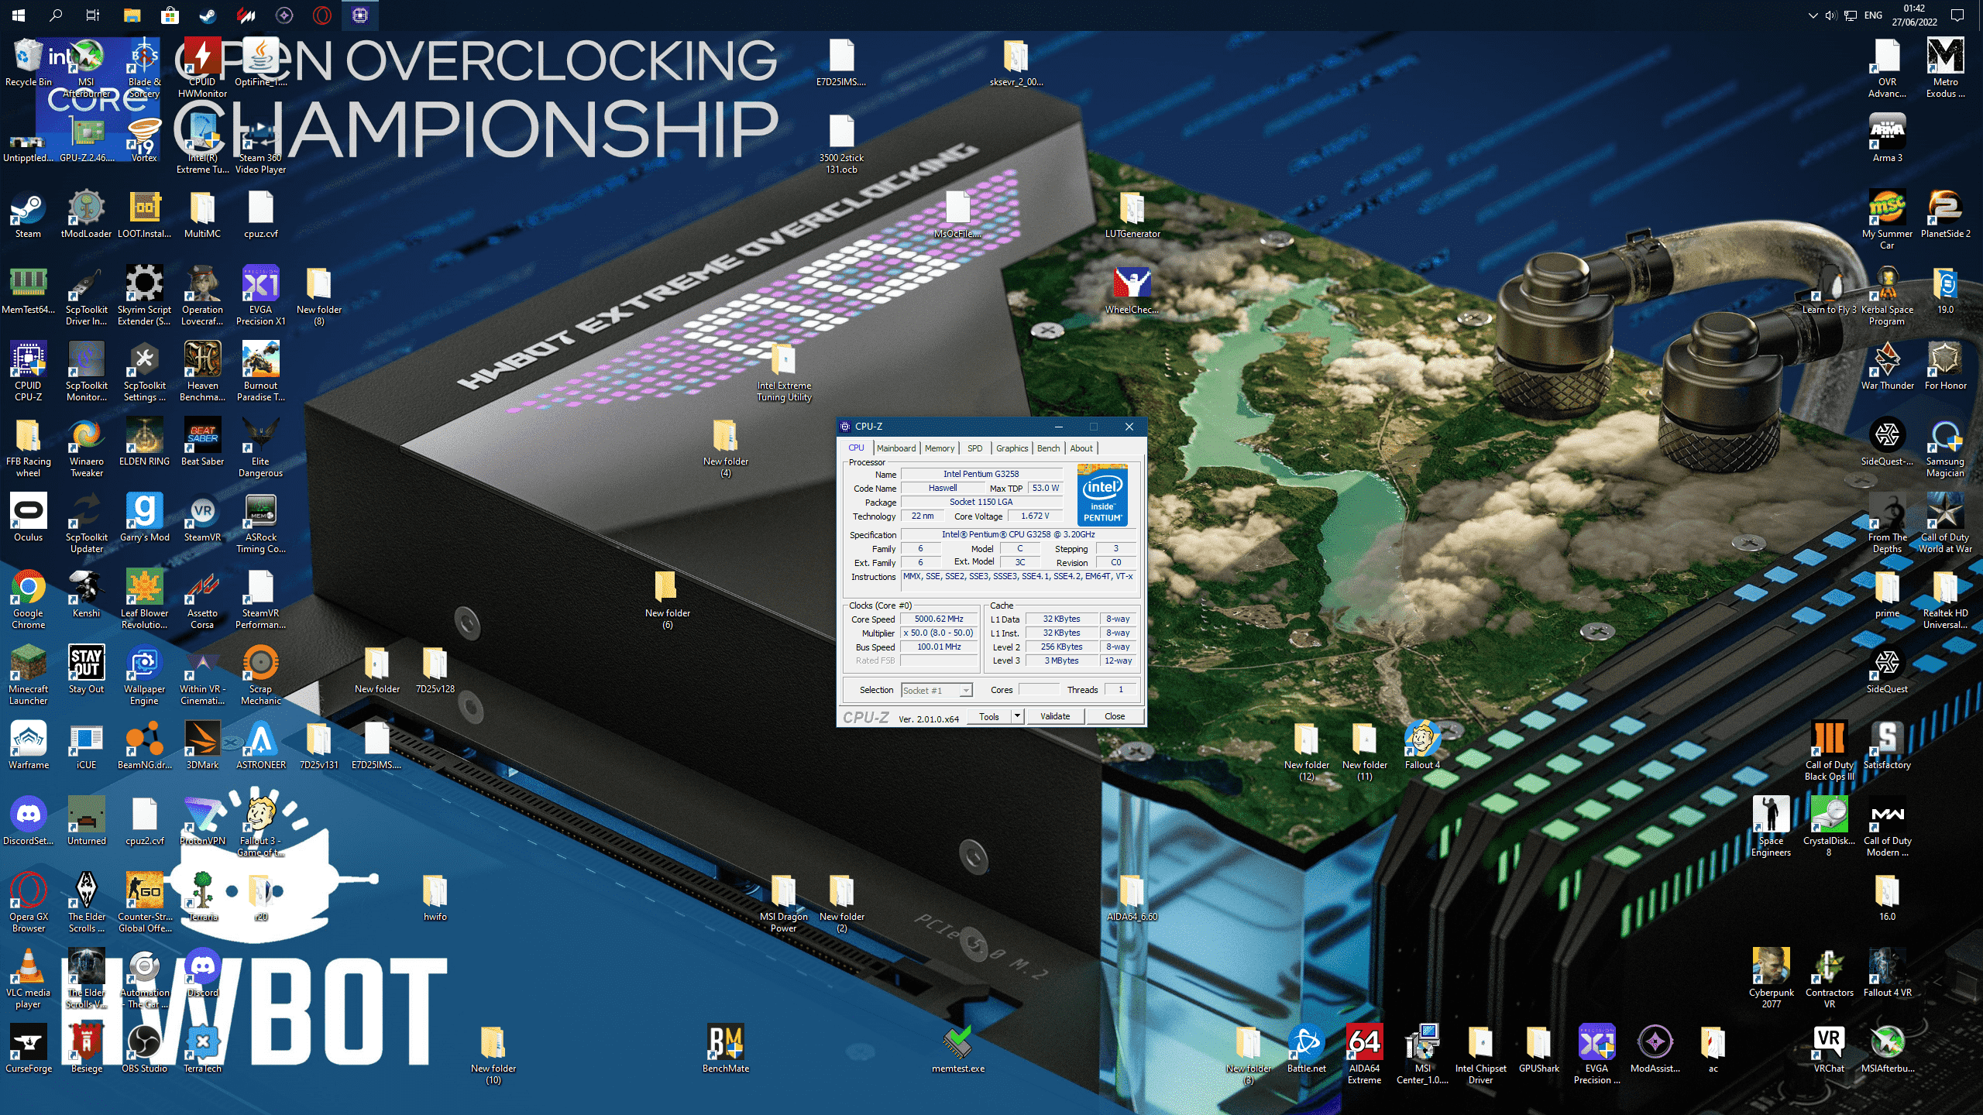This screenshot has height=1115, width=1983.
Task: Launch CPUID CPU-Z desktop shortcut
Action: [28, 372]
